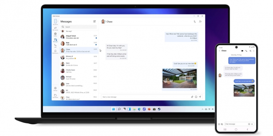Open the Windows Start menu
The image size is (273, 136).
point(113,109)
